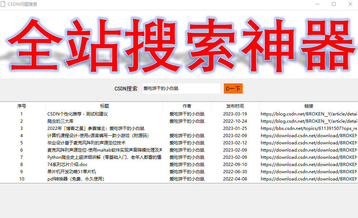Click the date 2023-03-19 cell
Screen dimensions: 358x218
[x=235, y=114]
